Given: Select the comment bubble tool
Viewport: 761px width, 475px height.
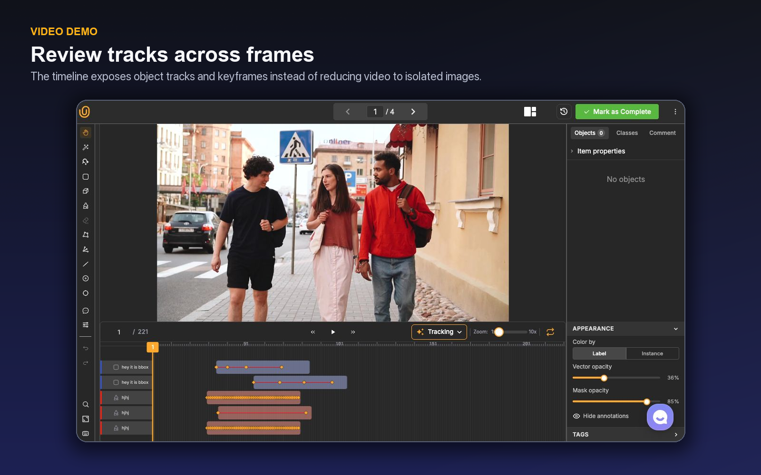Looking at the screenshot, I should tap(86, 311).
